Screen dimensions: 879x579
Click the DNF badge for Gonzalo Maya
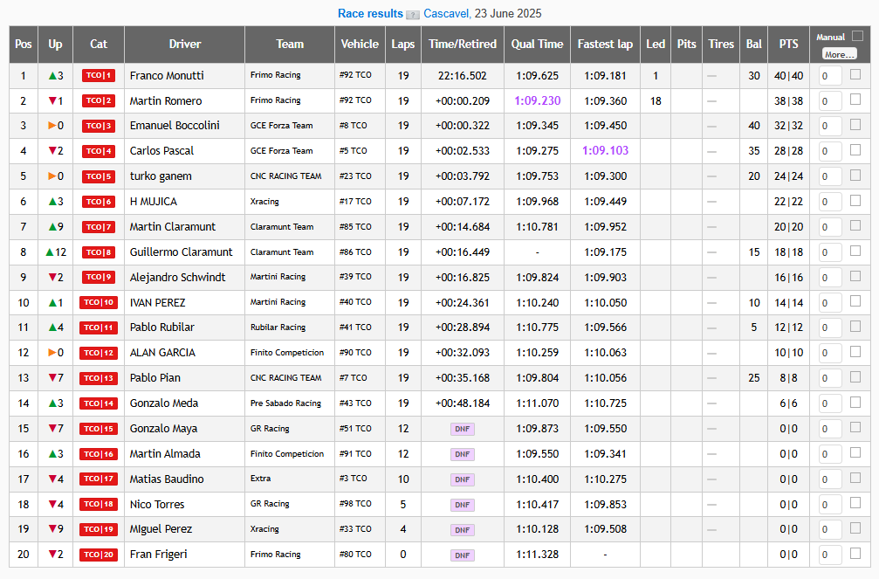pyautogui.click(x=463, y=429)
